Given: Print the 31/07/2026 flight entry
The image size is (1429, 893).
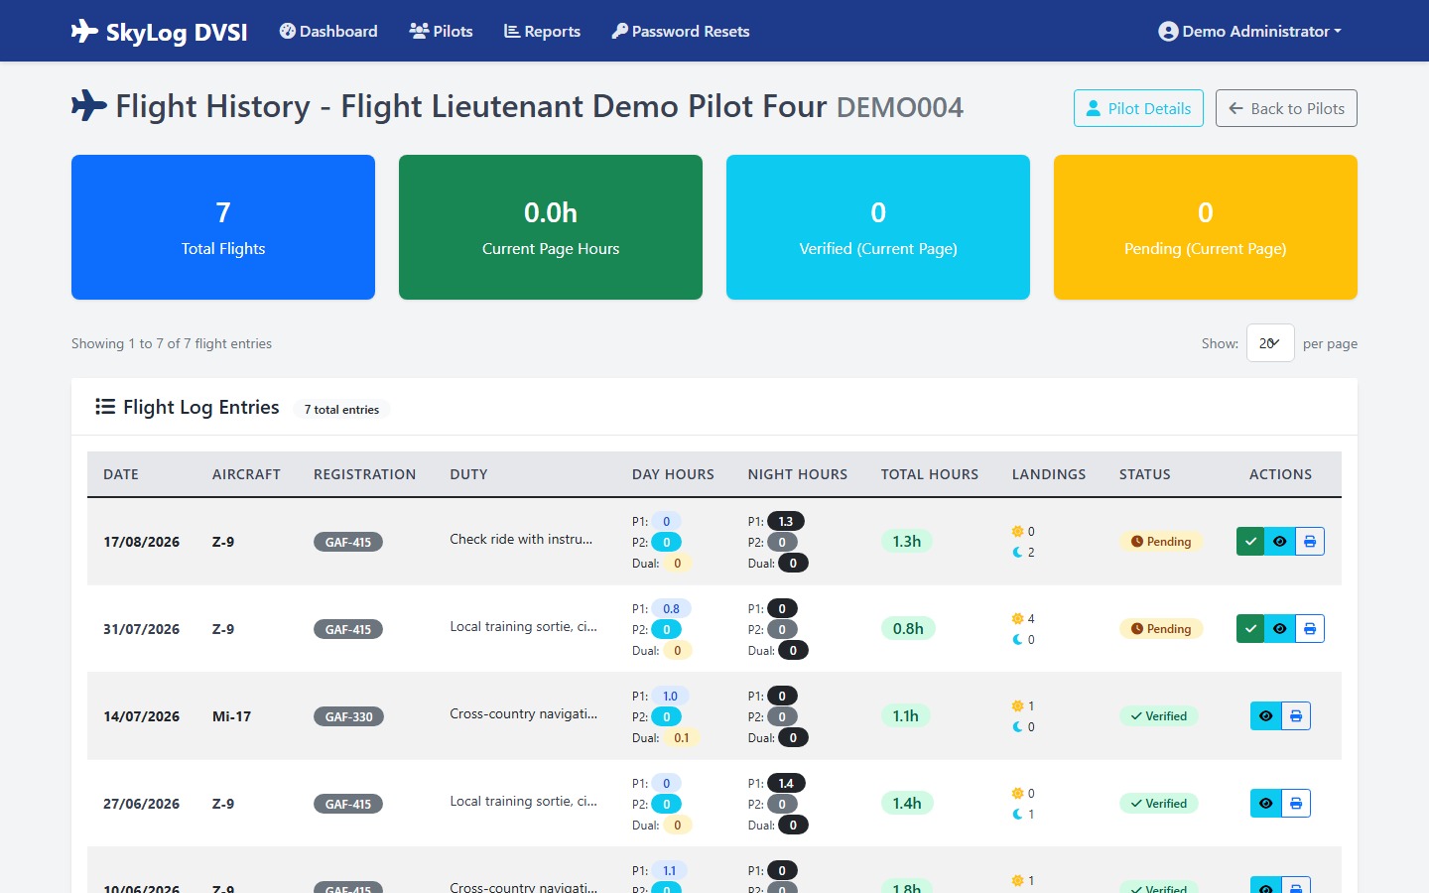Looking at the screenshot, I should click(x=1310, y=629).
